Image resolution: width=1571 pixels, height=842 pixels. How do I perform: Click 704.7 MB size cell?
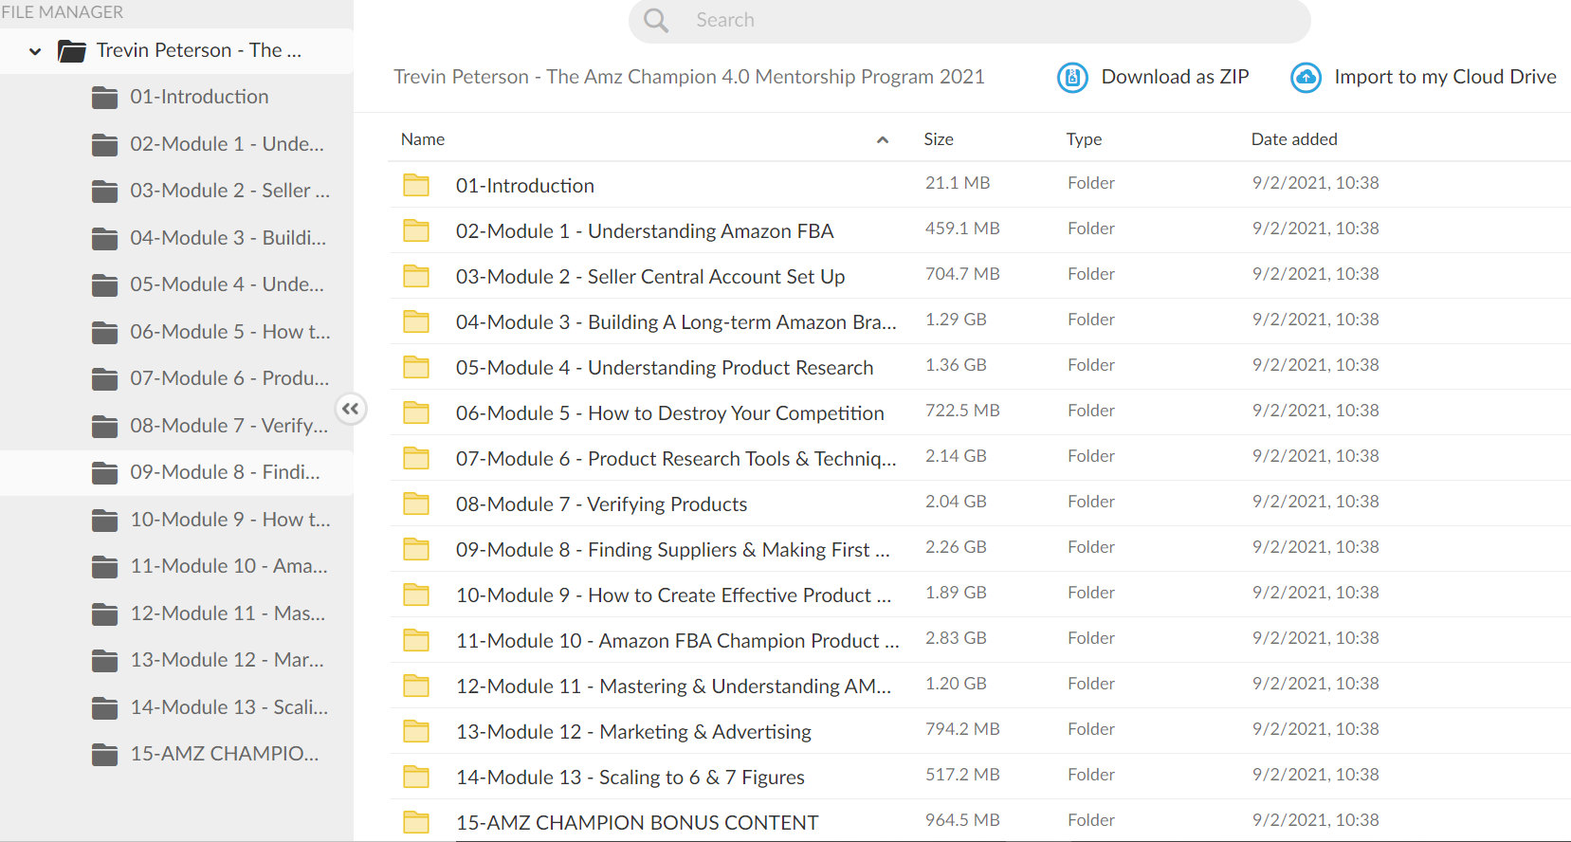click(962, 274)
